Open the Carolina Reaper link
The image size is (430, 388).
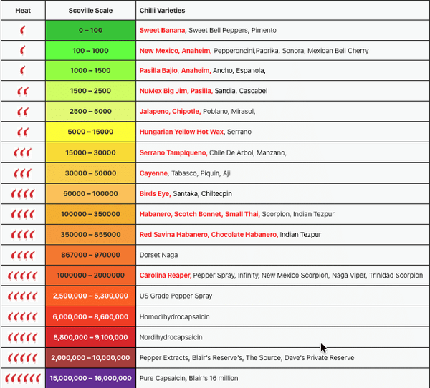(166, 276)
